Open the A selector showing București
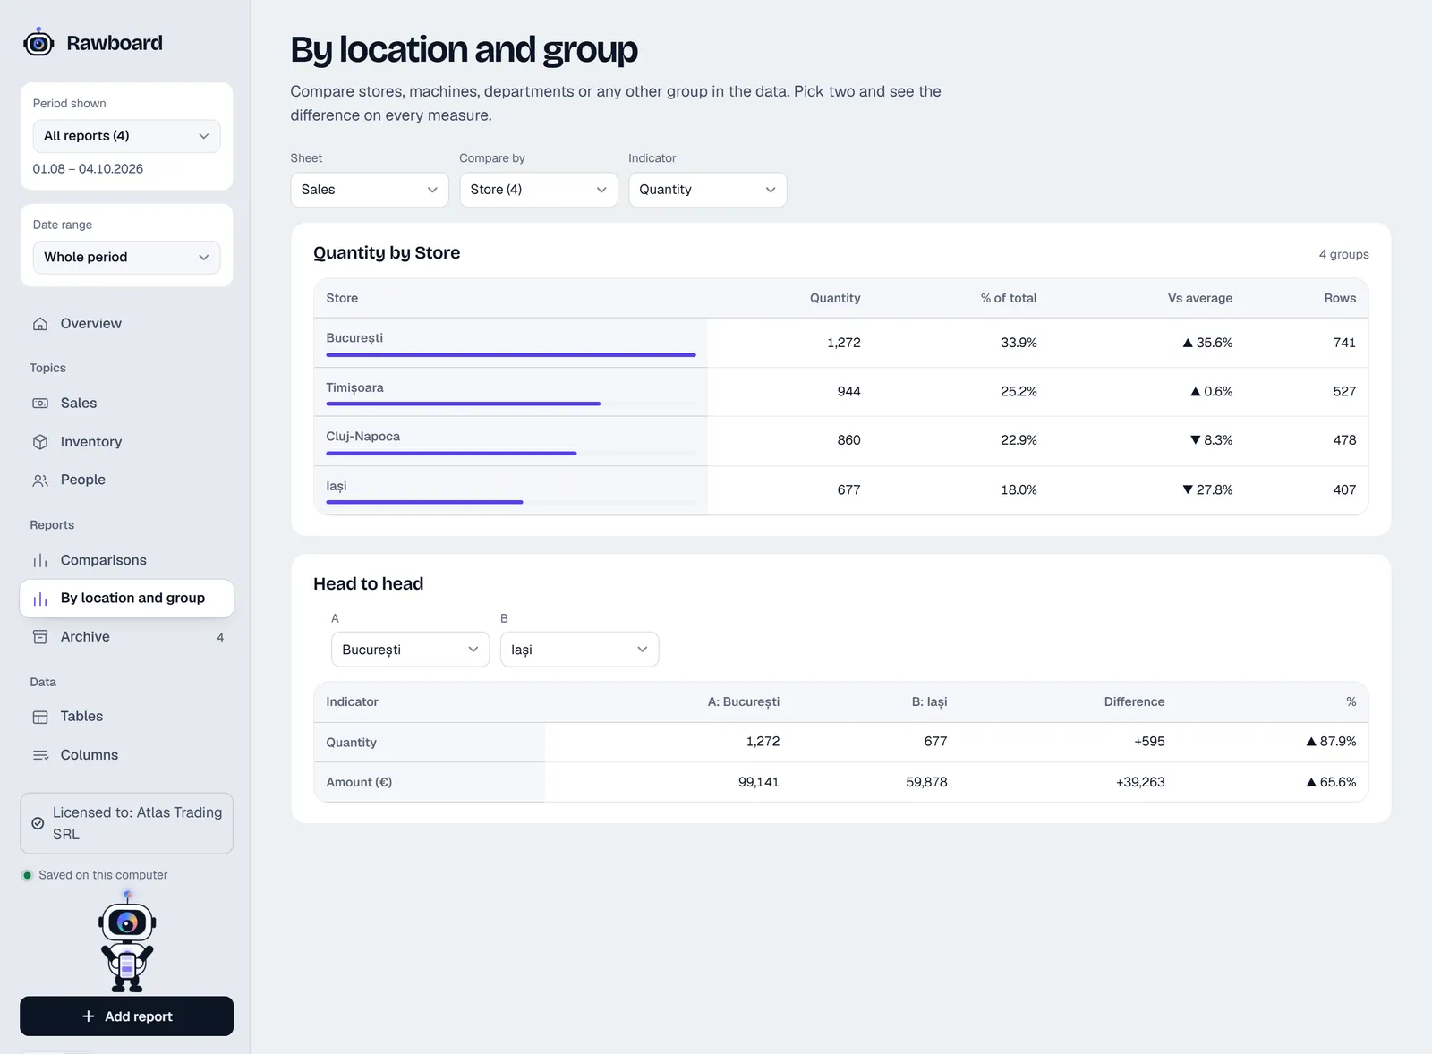1432x1054 pixels. click(x=411, y=650)
